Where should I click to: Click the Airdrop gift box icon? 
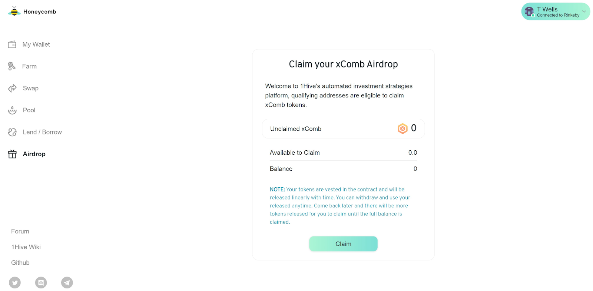pos(12,154)
